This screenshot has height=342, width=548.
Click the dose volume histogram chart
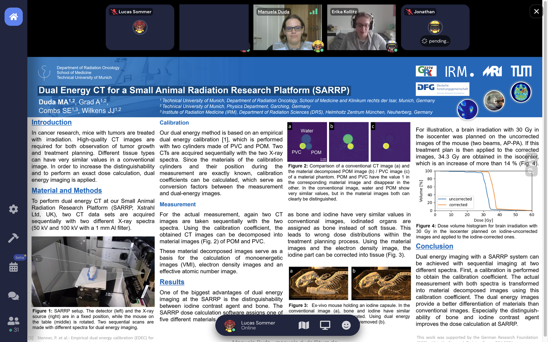pyautogui.click(x=477, y=195)
